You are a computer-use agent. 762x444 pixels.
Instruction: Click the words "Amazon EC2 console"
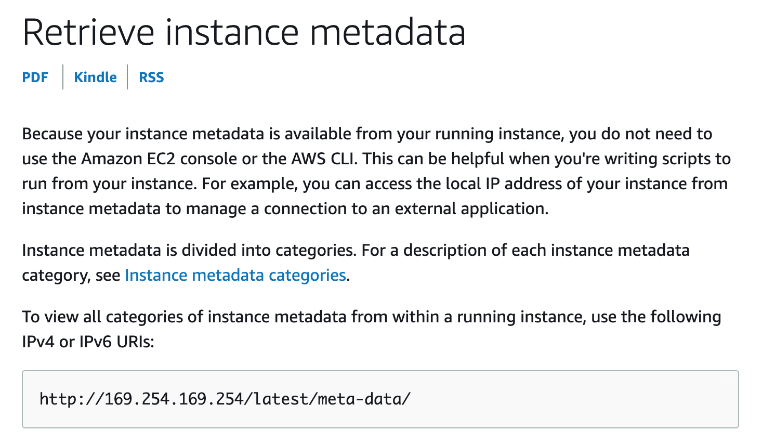tap(148, 159)
